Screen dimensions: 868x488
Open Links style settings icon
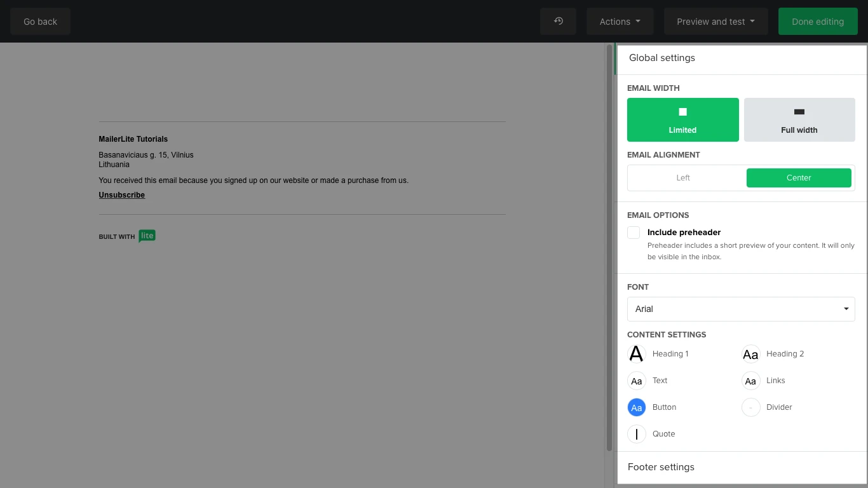pyautogui.click(x=750, y=381)
